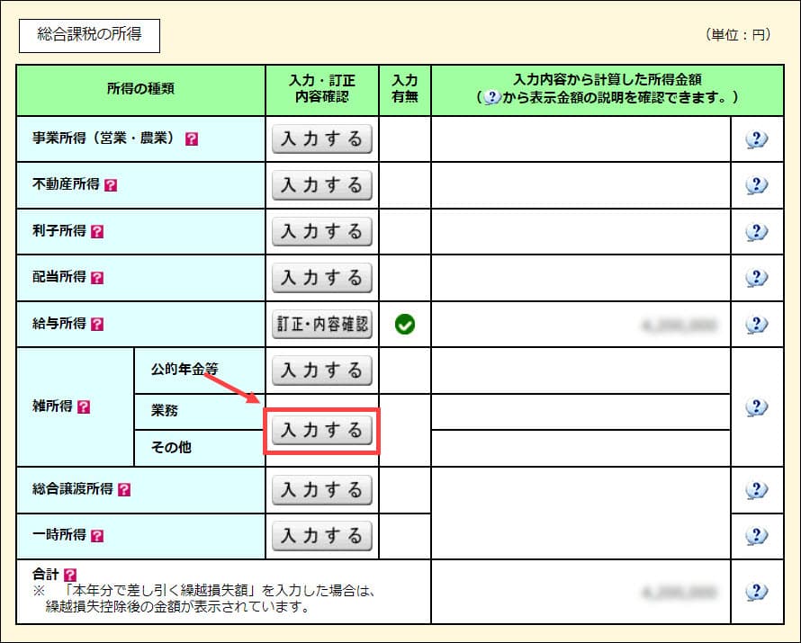Click the red question mark next to 利子所得
Image resolution: width=801 pixels, height=643 pixels.
(x=98, y=231)
